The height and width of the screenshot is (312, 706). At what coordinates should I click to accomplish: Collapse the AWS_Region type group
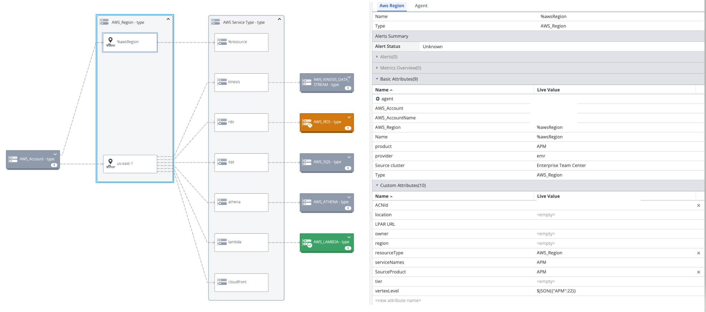coord(168,19)
